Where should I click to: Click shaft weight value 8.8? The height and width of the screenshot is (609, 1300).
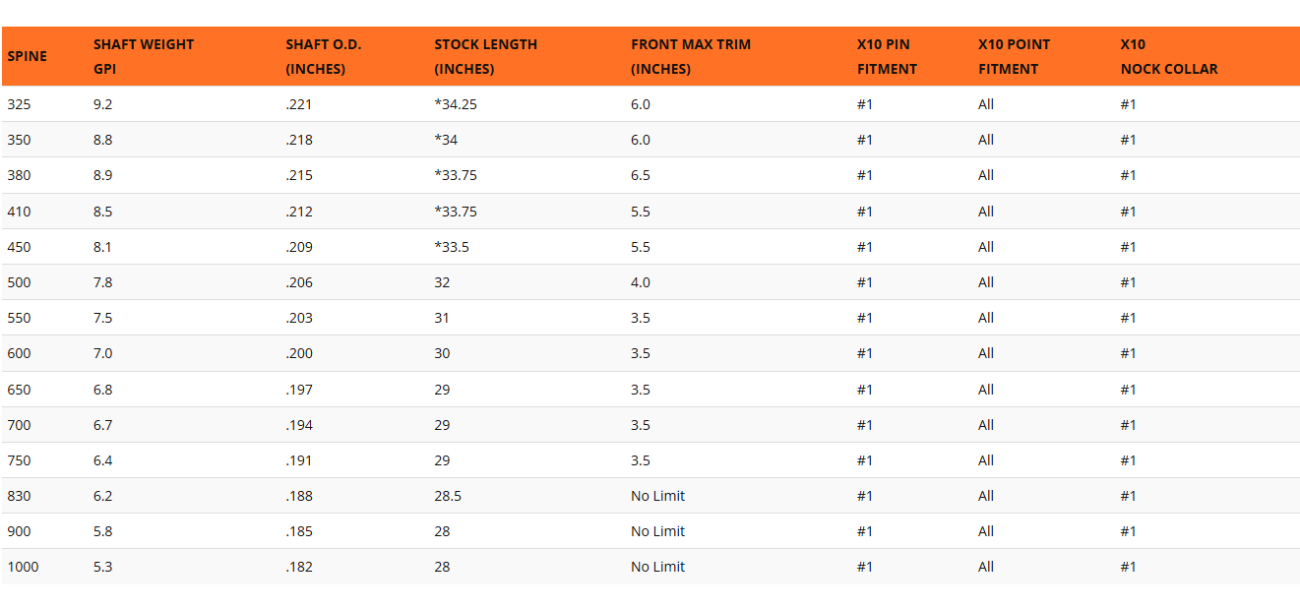coord(102,140)
